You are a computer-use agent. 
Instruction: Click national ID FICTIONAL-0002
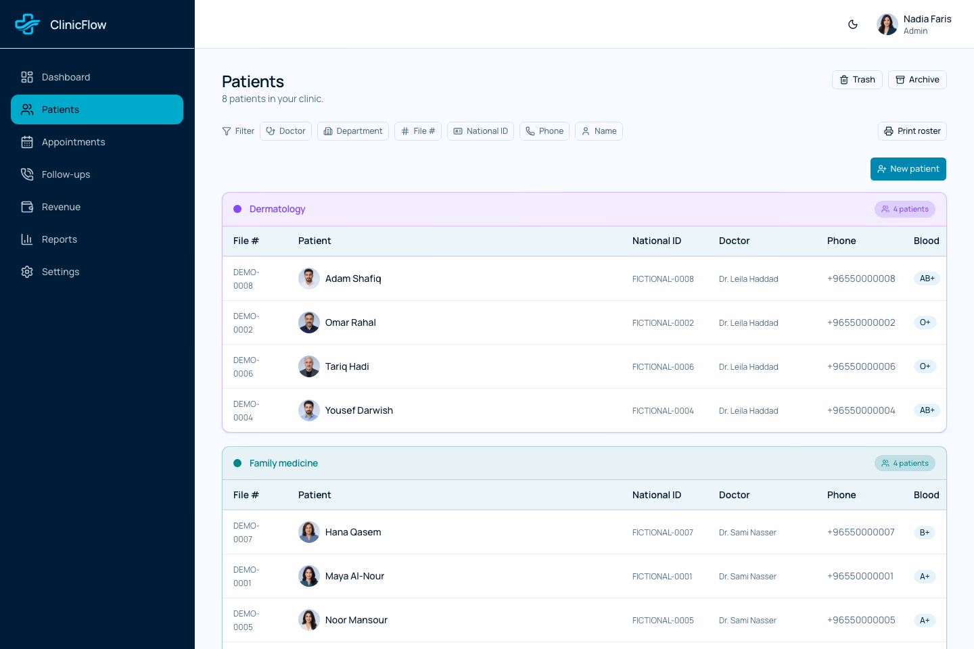point(663,323)
